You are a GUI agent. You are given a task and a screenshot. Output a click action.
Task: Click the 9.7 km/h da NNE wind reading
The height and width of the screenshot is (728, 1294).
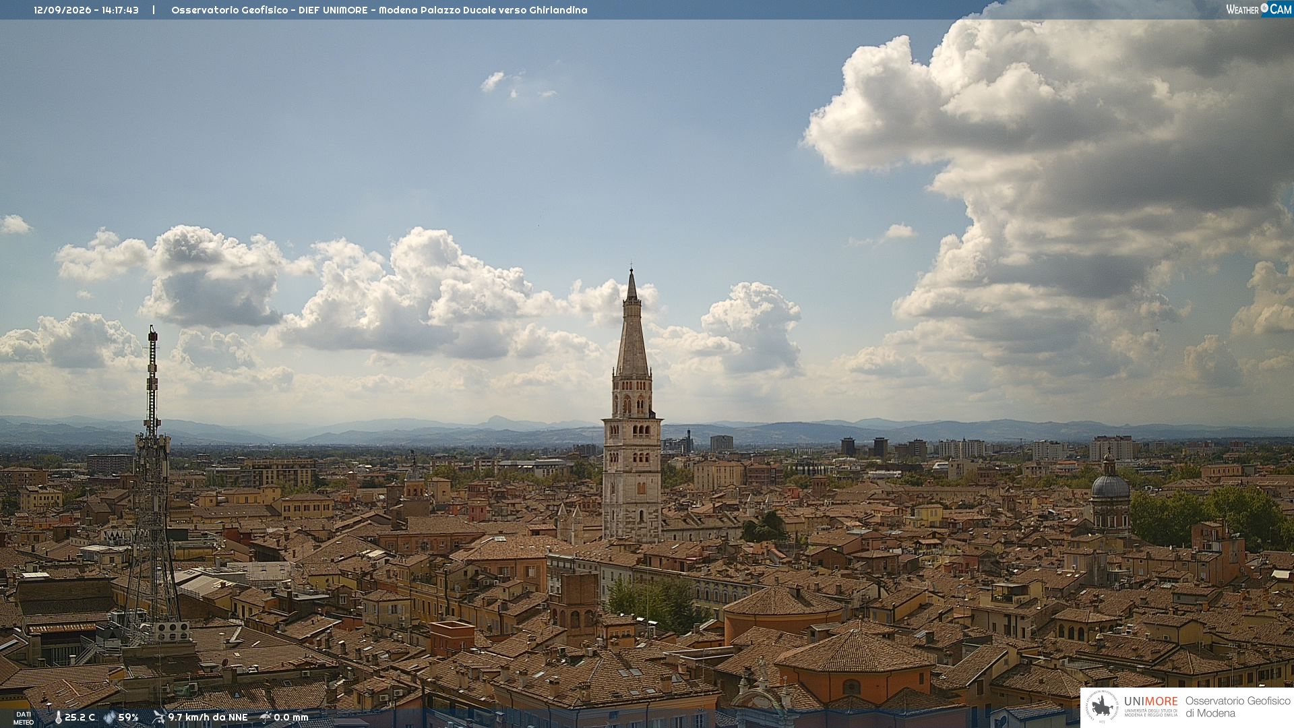click(208, 717)
